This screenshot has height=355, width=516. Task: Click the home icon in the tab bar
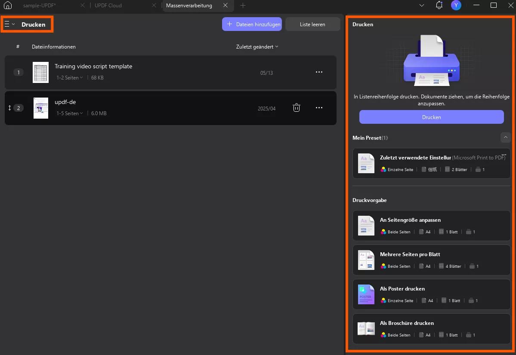(x=8, y=5)
